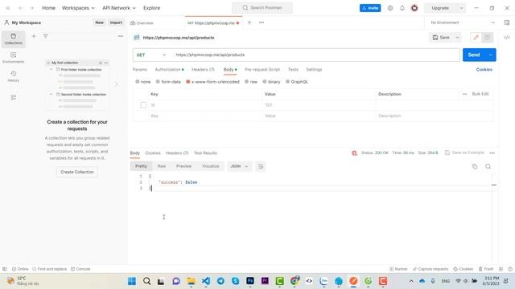This screenshot has width=515, height=289.
Task: Open the Console in the status bar
Action: (x=80, y=269)
